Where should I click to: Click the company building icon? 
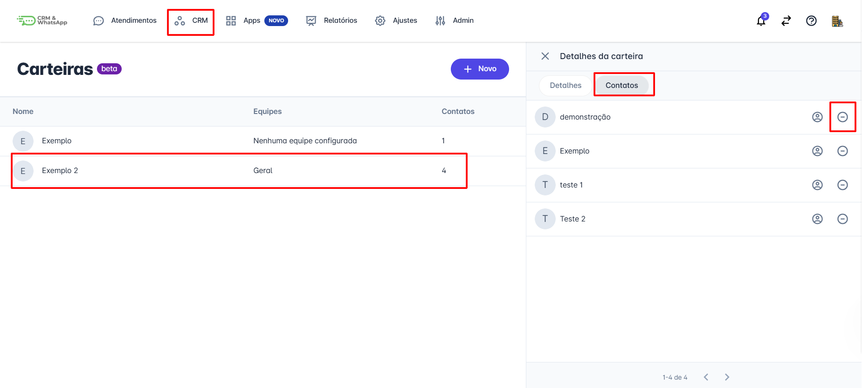[837, 21]
